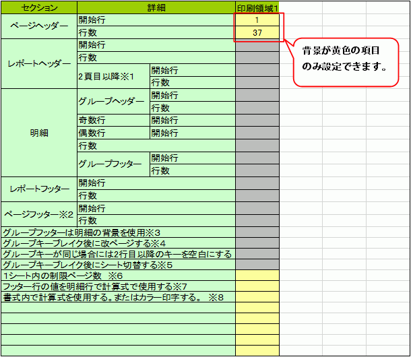The height and width of the screenshot is (357, 411).
Task: Select the ページフッター※2 section cell
Action: [x=39, y=214]
